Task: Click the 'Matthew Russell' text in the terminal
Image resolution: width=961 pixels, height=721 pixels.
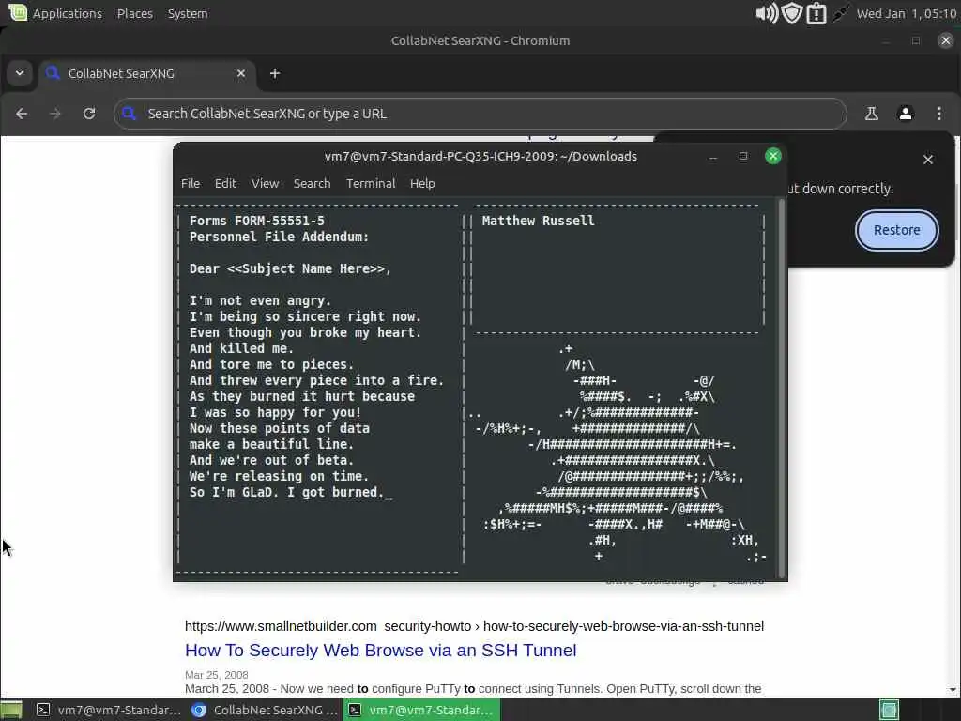Action: (x=538, y=221)
